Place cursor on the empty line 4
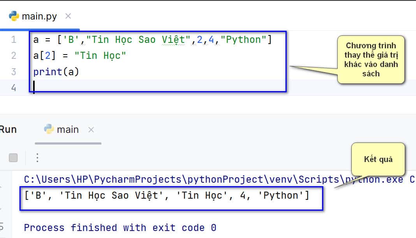Viewport: 416px width, 238px height. [x=159, y=87]
